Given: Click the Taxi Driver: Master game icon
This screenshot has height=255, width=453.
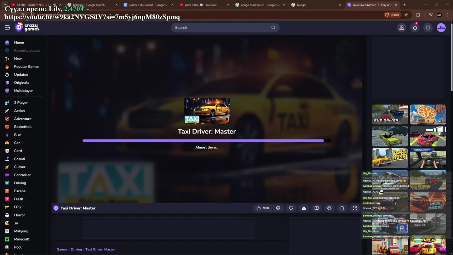Looking at the screenshot, I should click(207, 111).
